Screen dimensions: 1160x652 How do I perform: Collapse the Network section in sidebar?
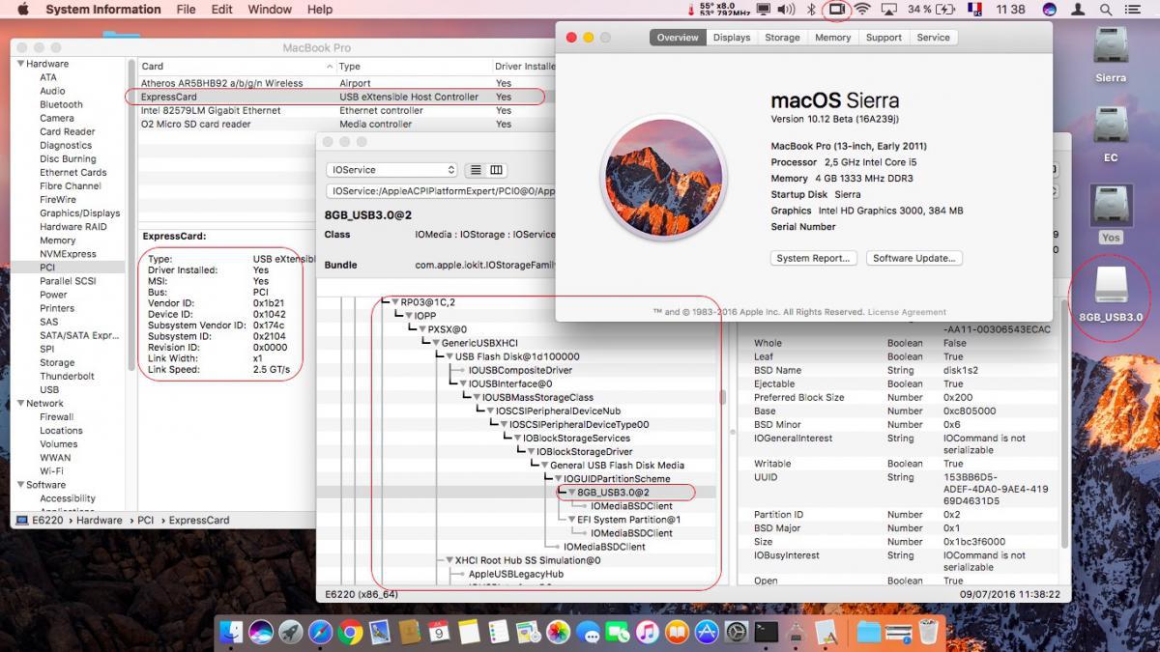tap(19, 404)
